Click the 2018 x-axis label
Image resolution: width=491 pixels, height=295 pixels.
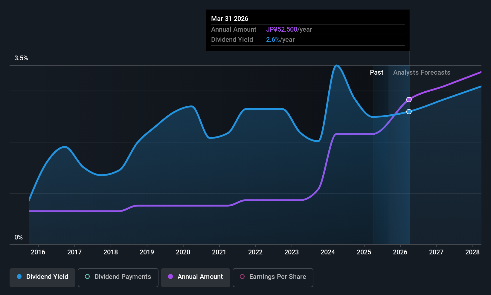pyautogui.click(x=111, y=252)
